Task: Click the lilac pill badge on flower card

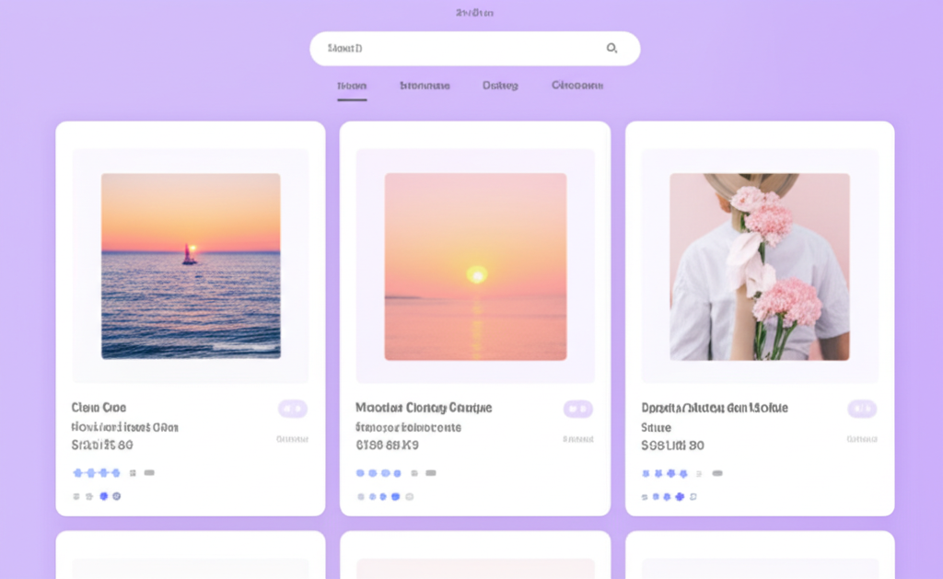Action: [862, 409]
